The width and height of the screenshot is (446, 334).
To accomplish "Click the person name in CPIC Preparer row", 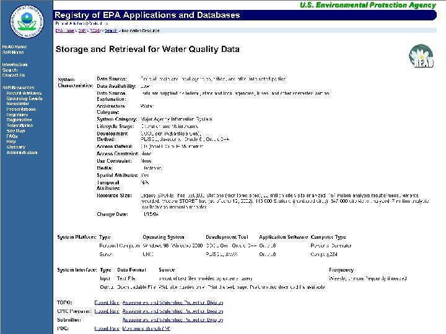I will 107,311.
